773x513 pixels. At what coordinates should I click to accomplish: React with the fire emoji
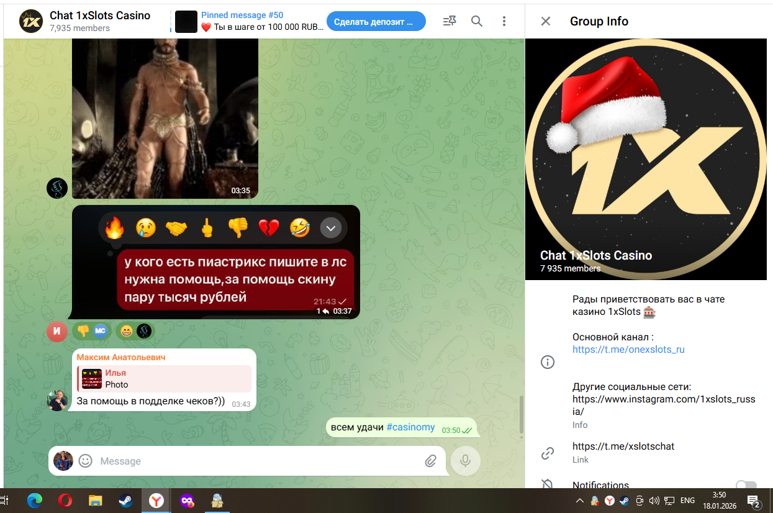pyautogui.click(x=114, y=229)
